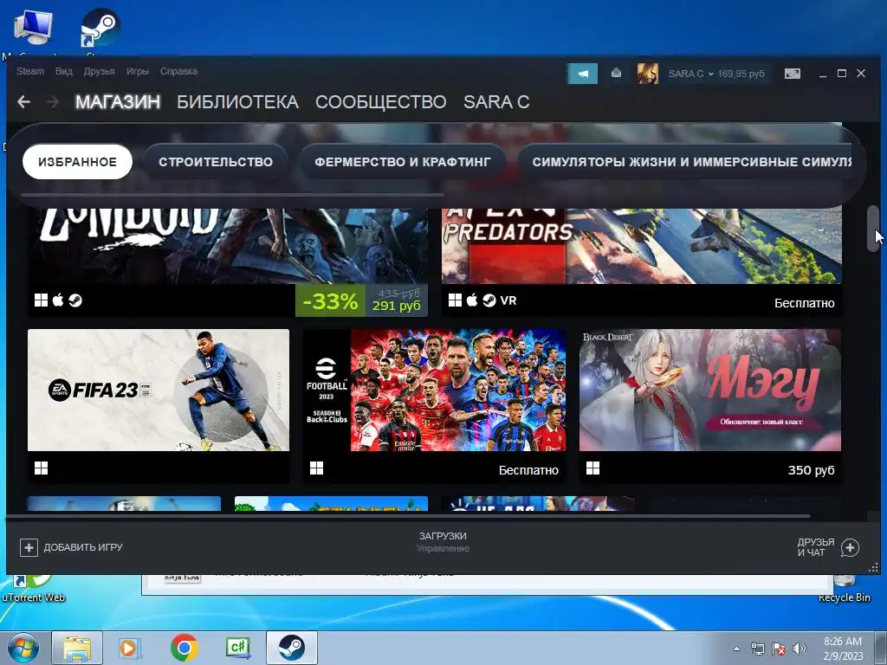The height and width of the screenshot is (665, 887).
Task: Click Steam icon under Zomboid banner
Action: 75,300
